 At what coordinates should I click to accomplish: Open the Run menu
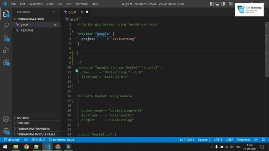click(68, 4)
